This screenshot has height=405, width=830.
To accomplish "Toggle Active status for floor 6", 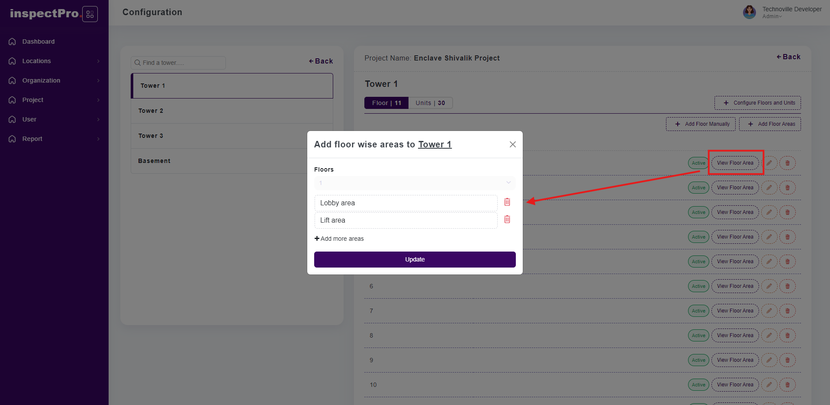I will point(698,286).
